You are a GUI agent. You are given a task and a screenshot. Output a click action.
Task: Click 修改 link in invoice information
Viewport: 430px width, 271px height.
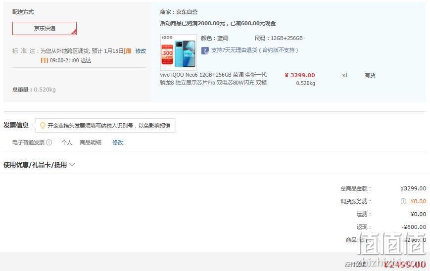tap(118, 142)
